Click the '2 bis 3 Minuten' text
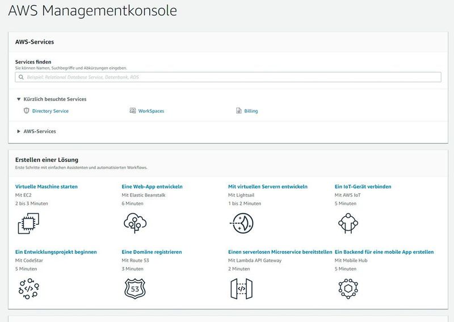Screen dimensions: 454x322 coord(32,203)
